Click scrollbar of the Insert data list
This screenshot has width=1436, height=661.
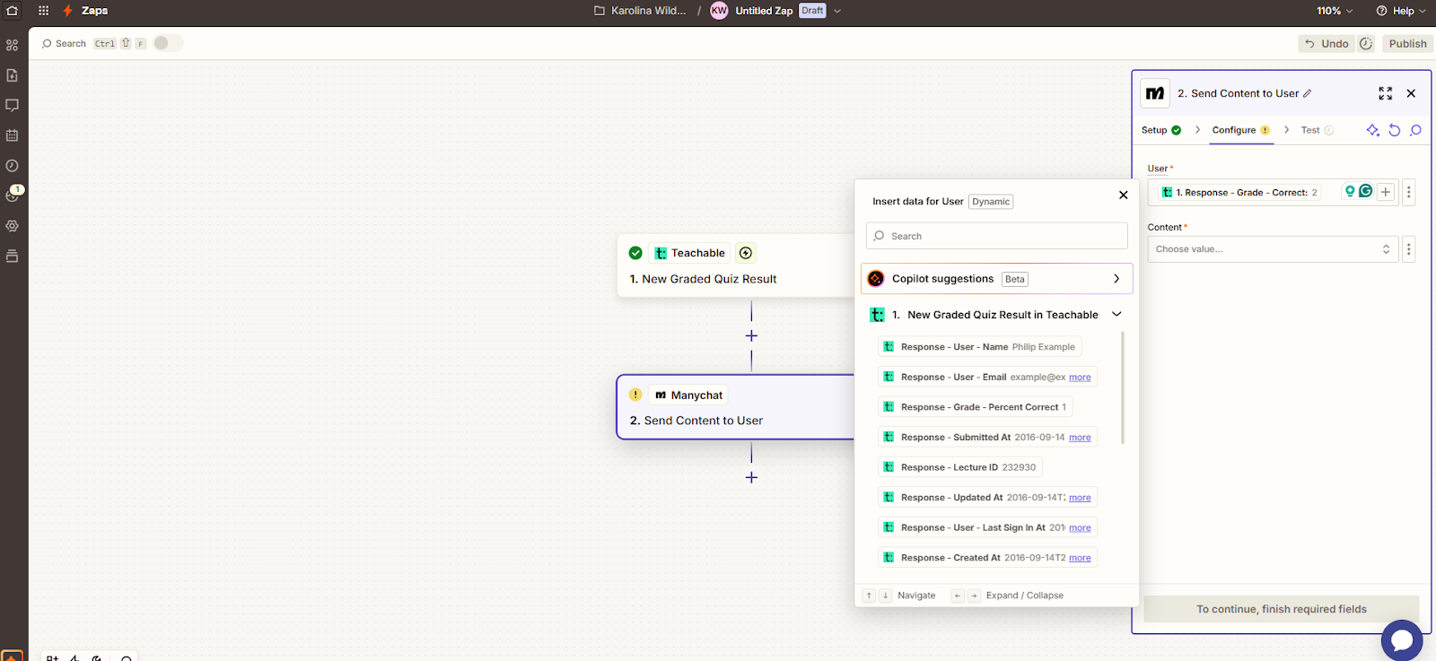coord(1123,388)
